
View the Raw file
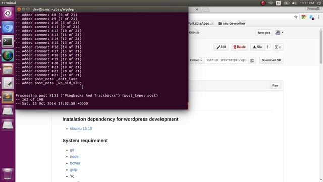275,85
